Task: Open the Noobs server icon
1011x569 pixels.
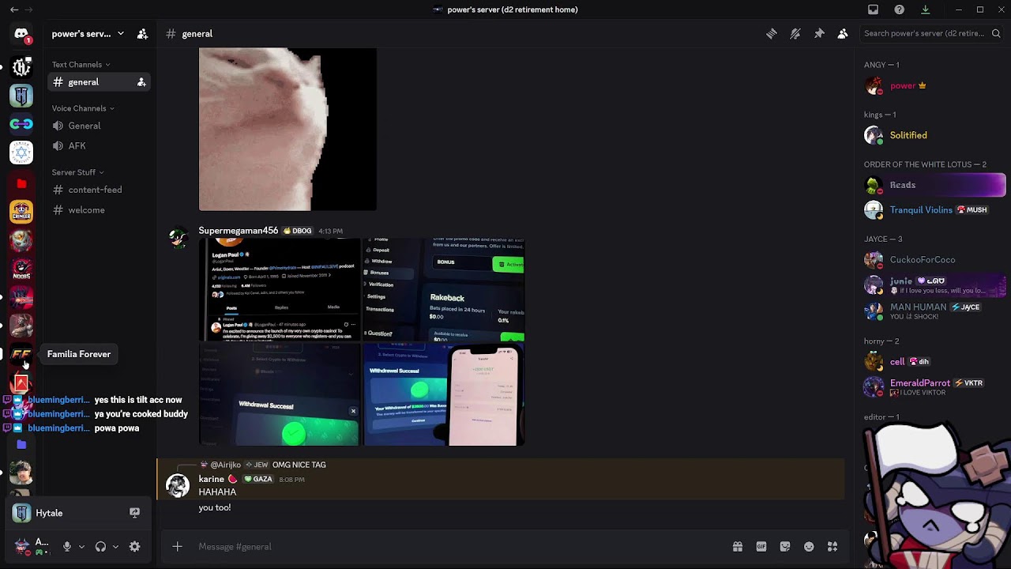Action: 21,269
